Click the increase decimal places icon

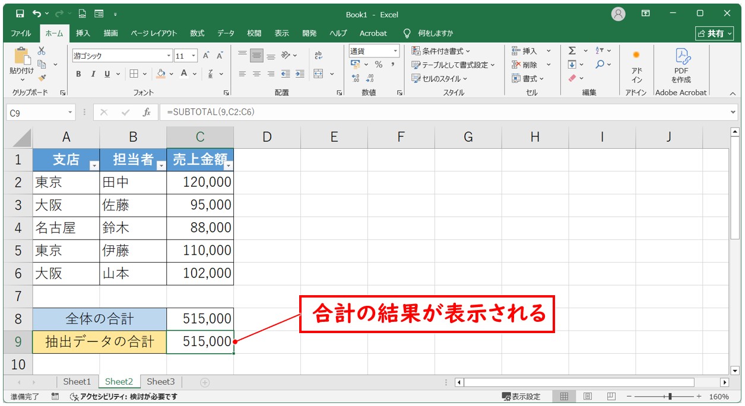point(356,78)
